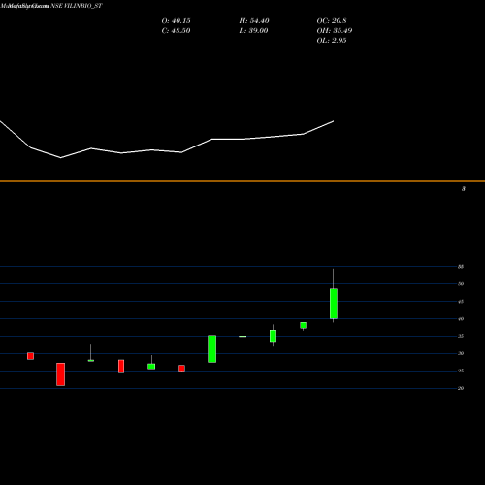Select the large red candle reaching down near 21
The height and width of the screenshot is (485, 485).
[60, 374]
